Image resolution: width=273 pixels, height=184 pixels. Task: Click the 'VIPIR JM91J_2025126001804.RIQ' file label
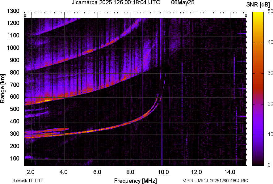point(215,181)
